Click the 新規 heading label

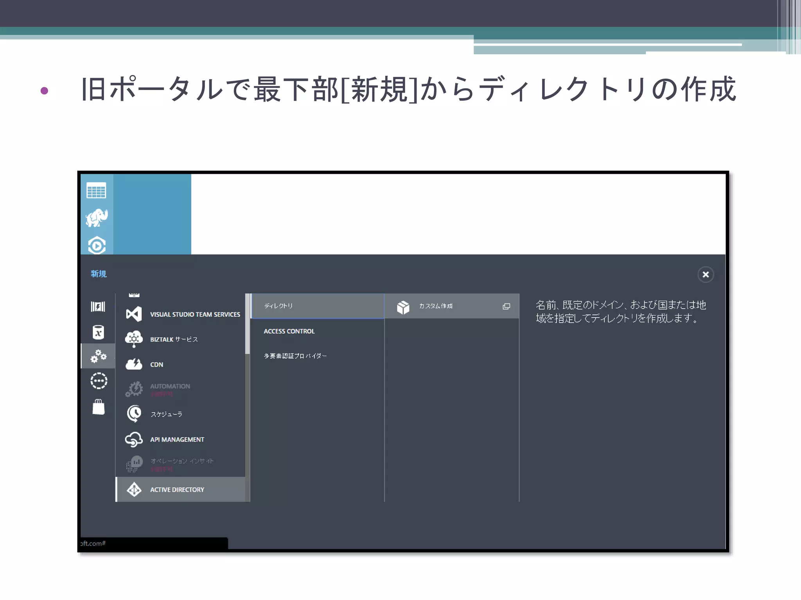99,274
